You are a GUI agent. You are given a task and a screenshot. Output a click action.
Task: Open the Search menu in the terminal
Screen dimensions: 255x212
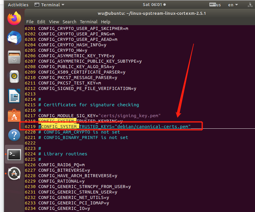[69, 22]
